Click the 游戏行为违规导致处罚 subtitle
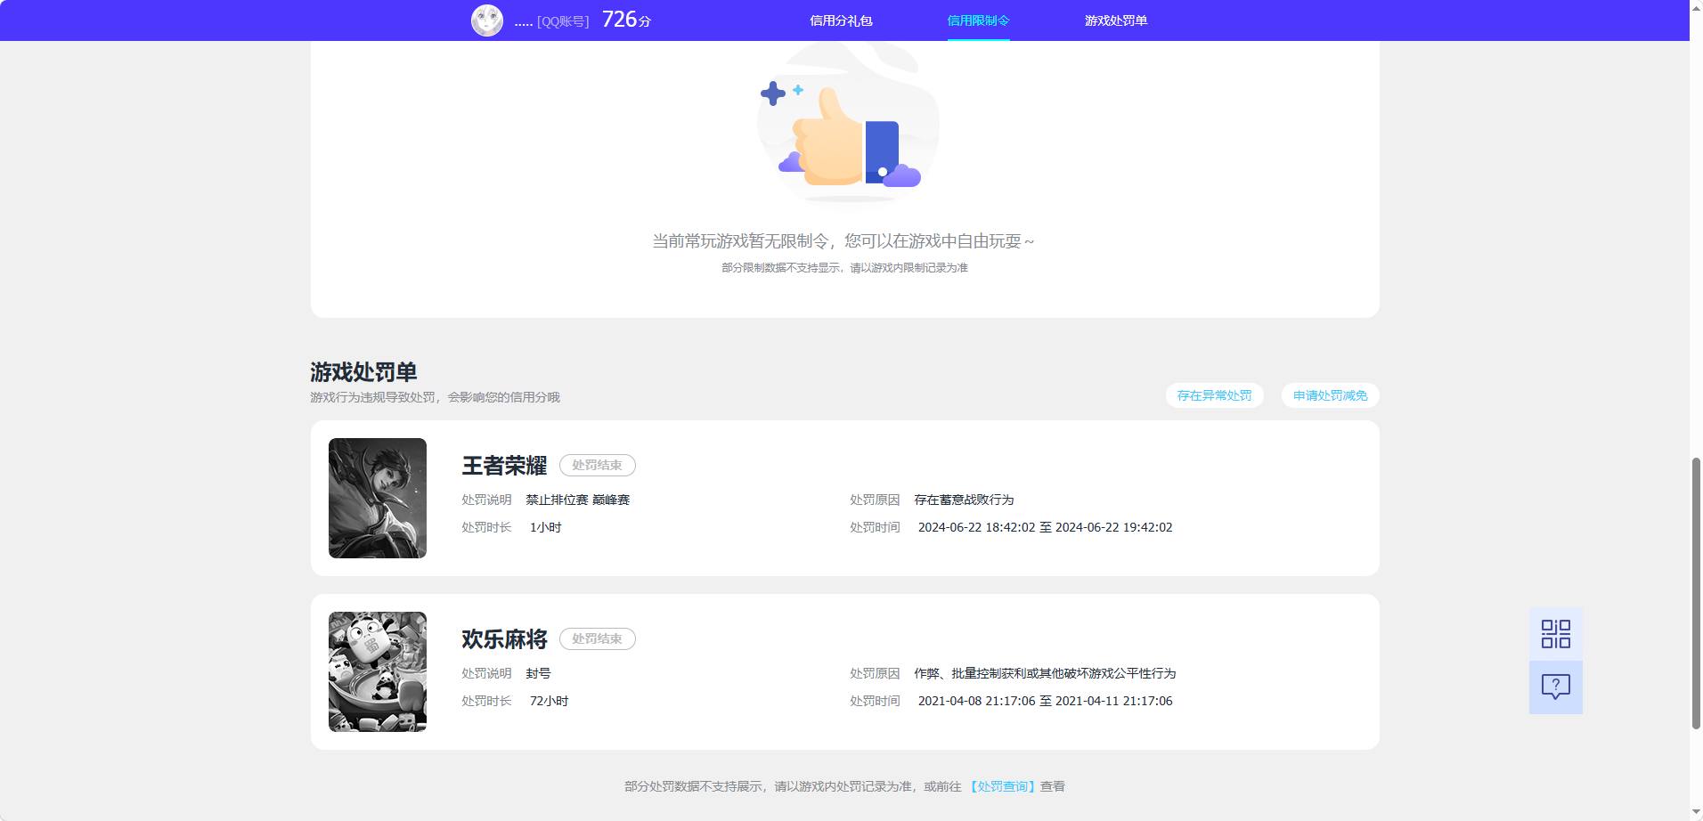The width and height of the screenshot is (1703, 821). 435,397
